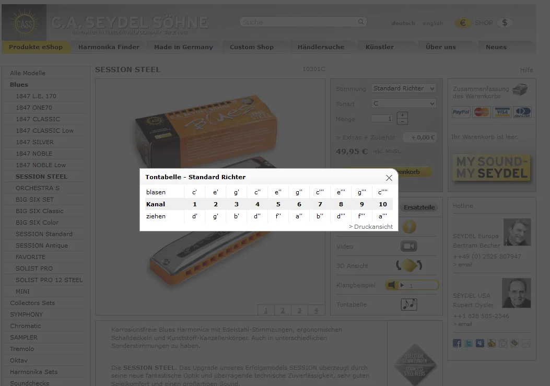The width and height of the screenshot is (550, 386).
Task: Play Klangbeispiel sound sample 1
Action: (402, 285)
